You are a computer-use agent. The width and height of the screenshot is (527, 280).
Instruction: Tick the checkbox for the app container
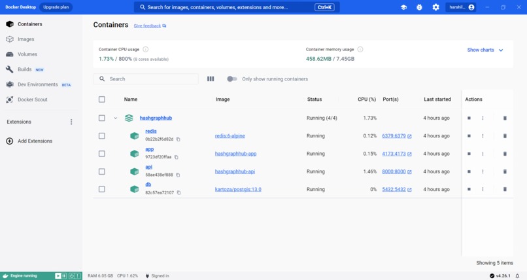(102, 154)
